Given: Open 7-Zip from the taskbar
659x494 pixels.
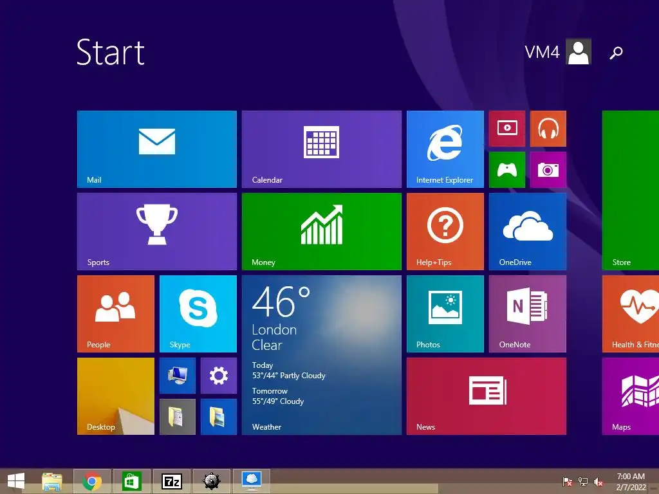Looking at the screenshot, I should point(171,481).
